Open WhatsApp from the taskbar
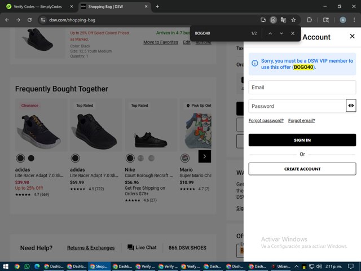The image size is (361, 271). [x=27, y=266]
